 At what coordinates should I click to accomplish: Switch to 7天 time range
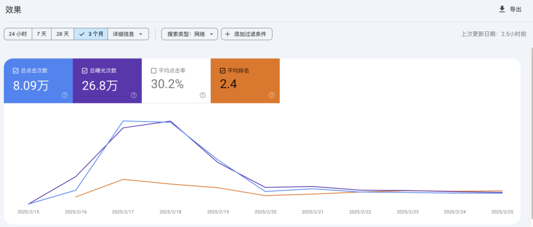pyautogui.click(x=41, y=34)
